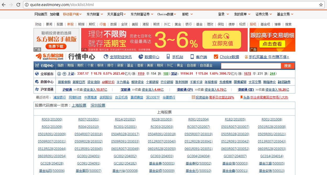327x175 pixels.
Task: Click the blue 数据中心 clock icon
Action: point(140,57)
